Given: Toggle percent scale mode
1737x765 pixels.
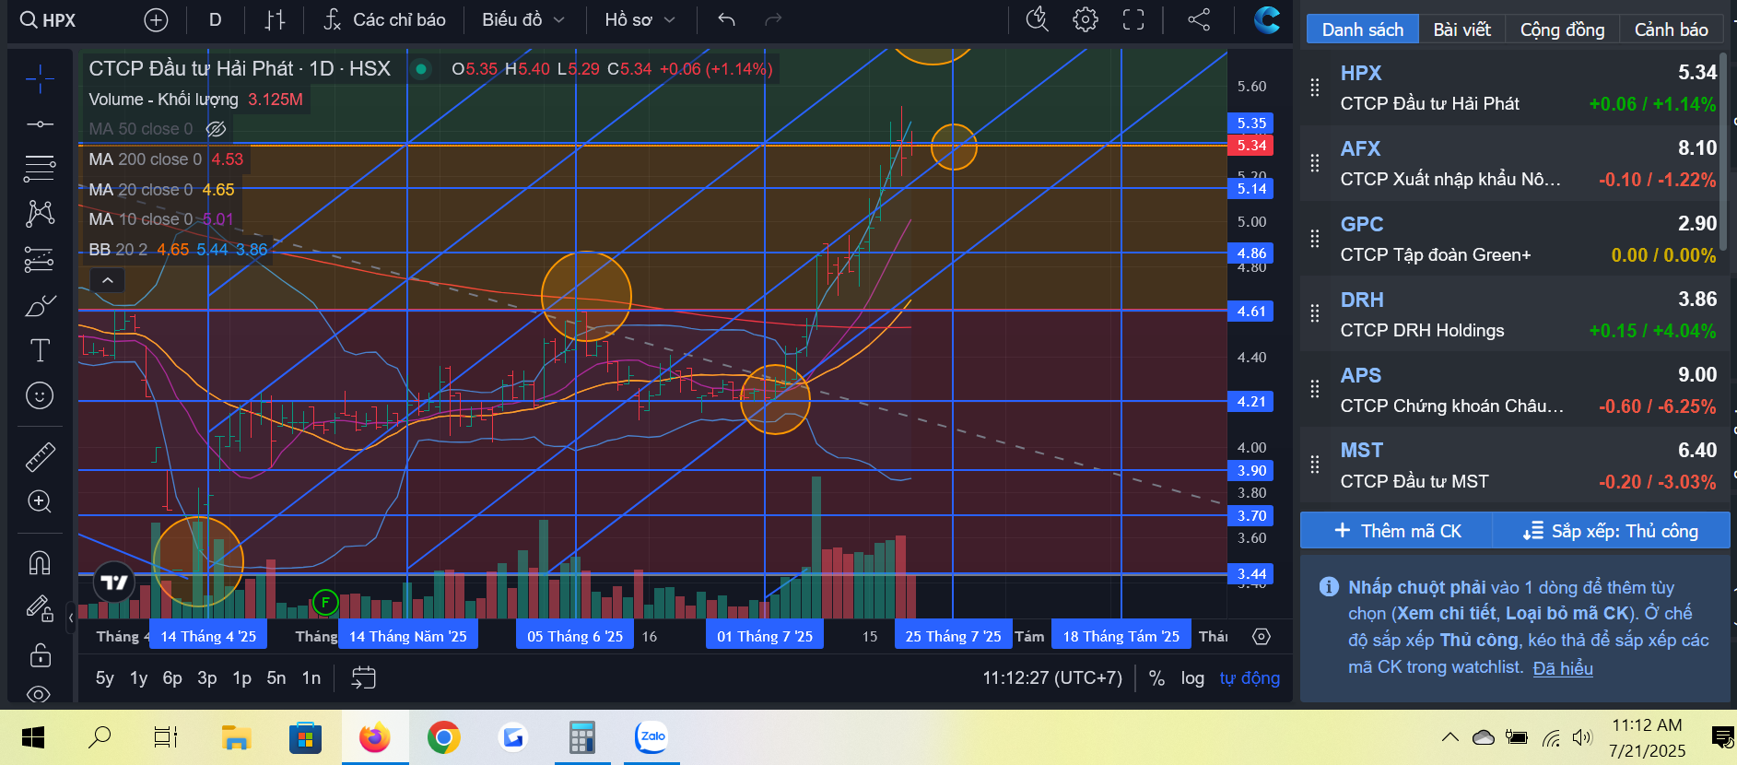Looking at the screenshot, I should pyautogui.click(x=1156, y=677).
